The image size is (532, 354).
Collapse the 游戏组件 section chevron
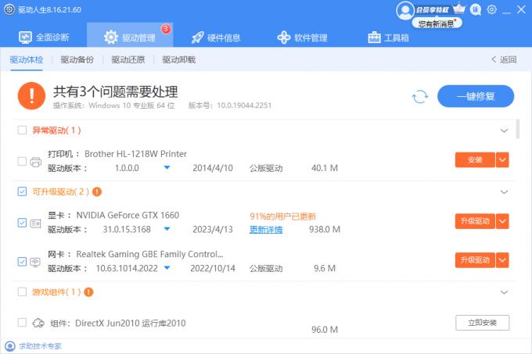[504, 292]
